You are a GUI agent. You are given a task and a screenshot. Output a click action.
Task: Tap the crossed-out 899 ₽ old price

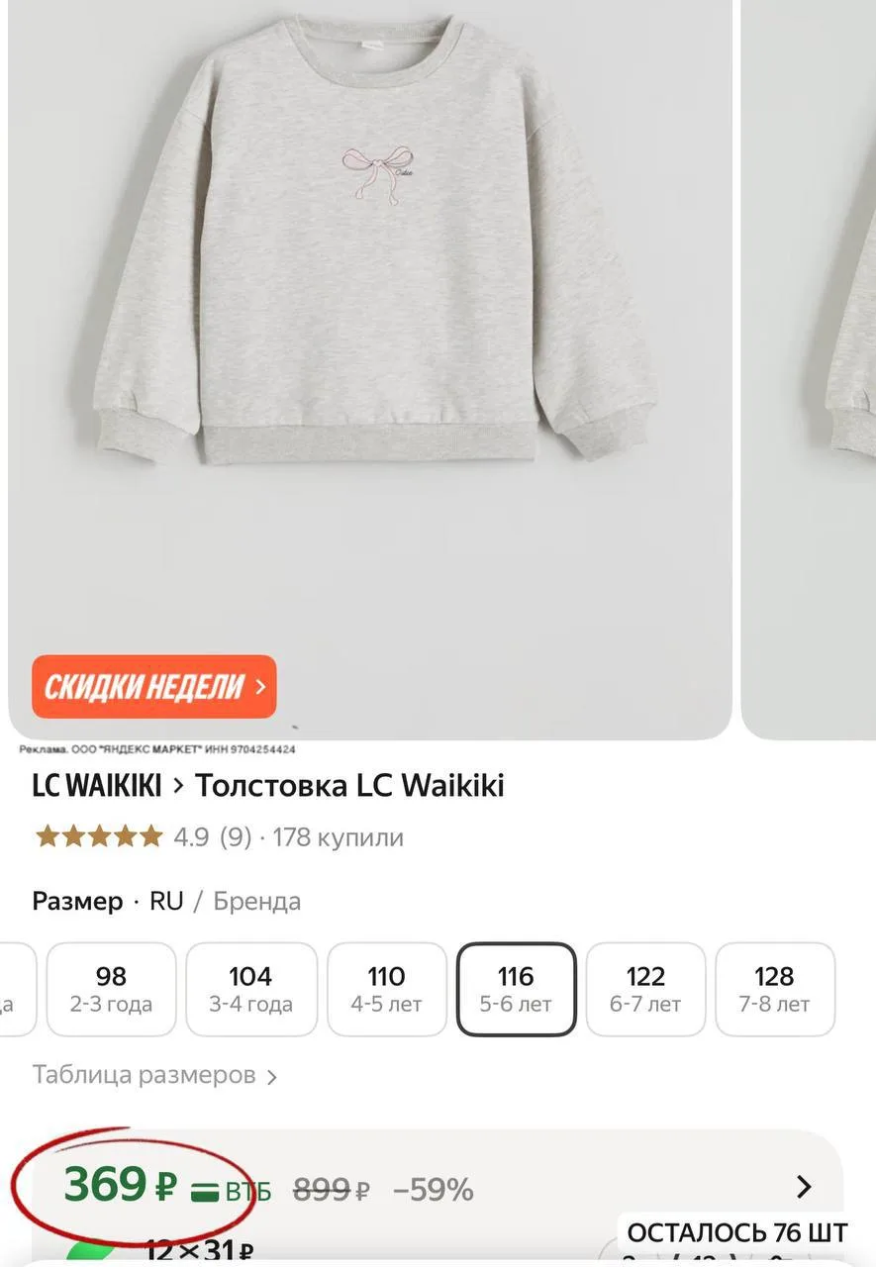coord(333,1190)
